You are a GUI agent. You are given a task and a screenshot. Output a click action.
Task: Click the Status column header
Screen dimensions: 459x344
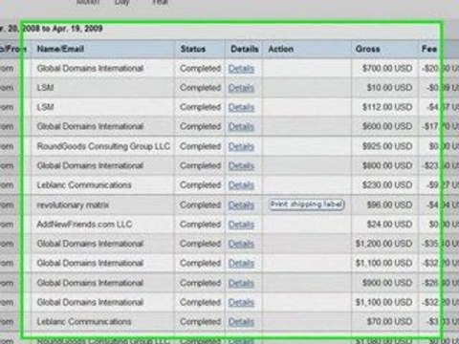click(193, 49)
